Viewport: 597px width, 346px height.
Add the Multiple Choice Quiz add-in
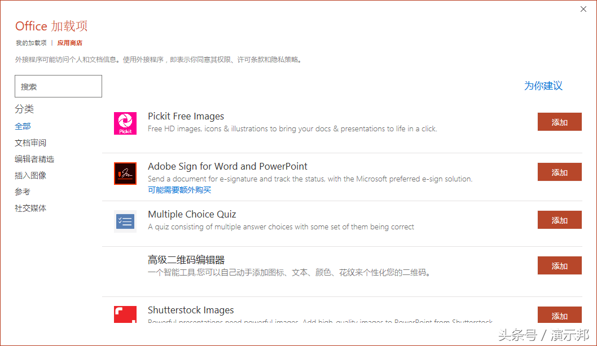[x=559, y=220]
